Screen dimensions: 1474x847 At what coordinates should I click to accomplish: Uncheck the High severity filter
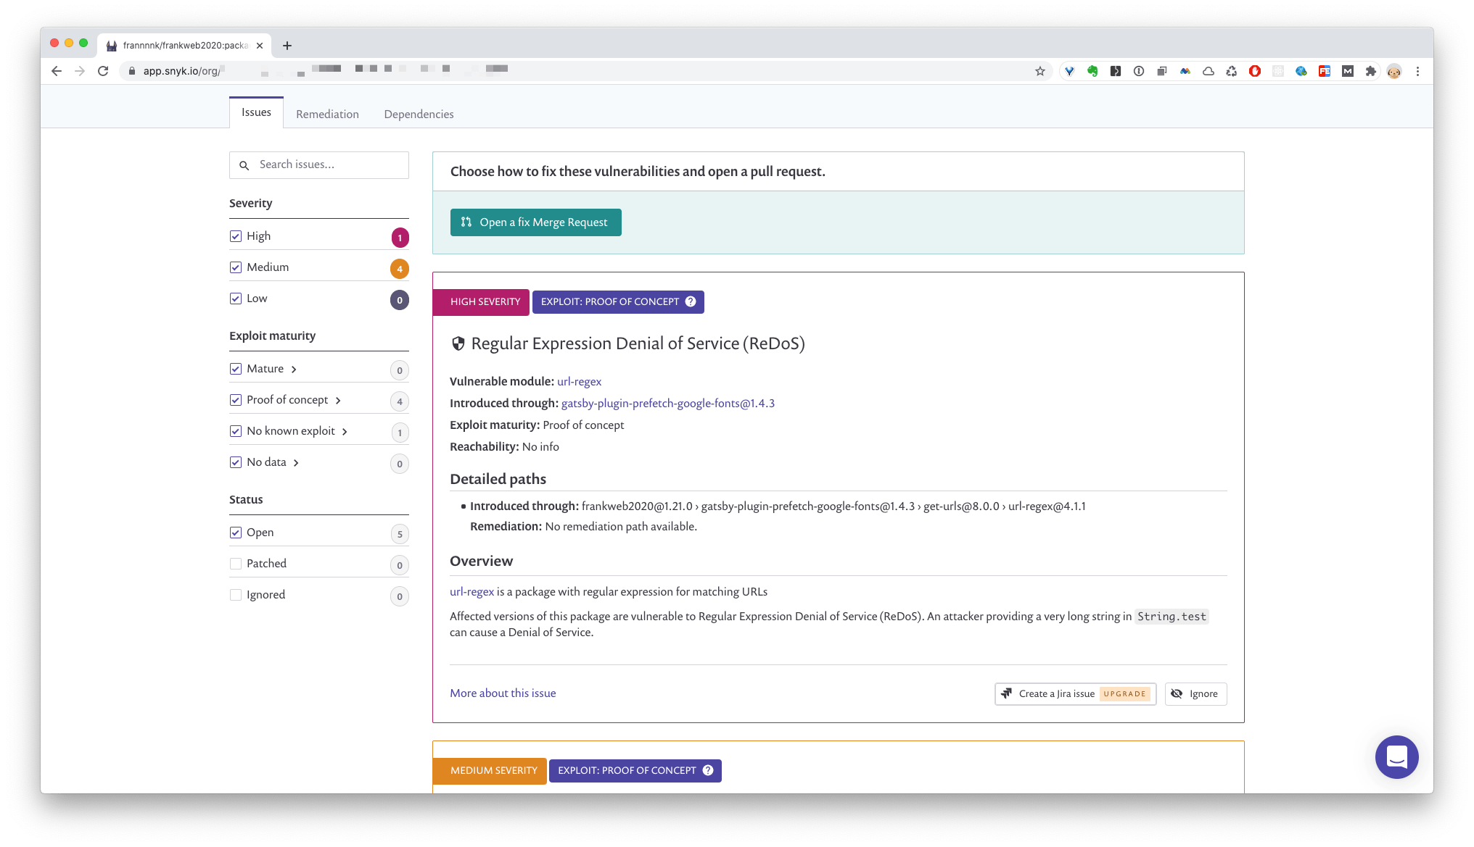pos(236,236)
